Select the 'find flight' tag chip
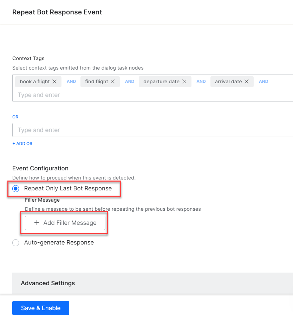Image resolution: width=293 pixels, height=320 pixels. click(x=97, y=81)
